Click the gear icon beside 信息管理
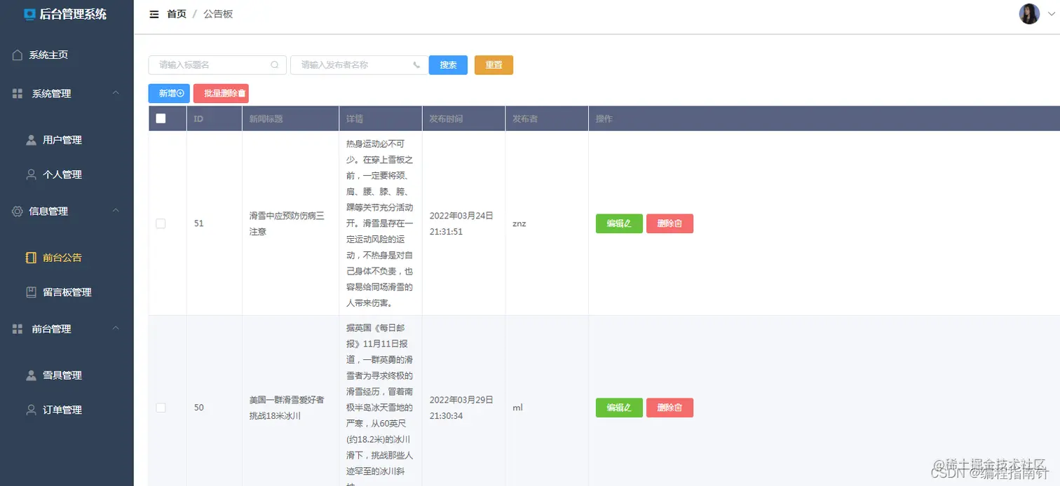The image size is (1060, 486). pos(18,211)
